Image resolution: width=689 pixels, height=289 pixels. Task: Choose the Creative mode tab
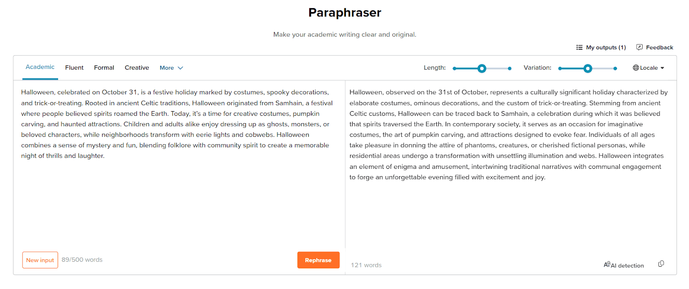[137, 68]
